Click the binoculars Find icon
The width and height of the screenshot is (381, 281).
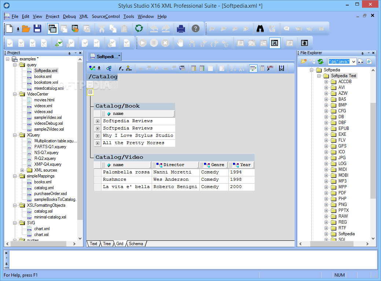[x=260, y=29]
